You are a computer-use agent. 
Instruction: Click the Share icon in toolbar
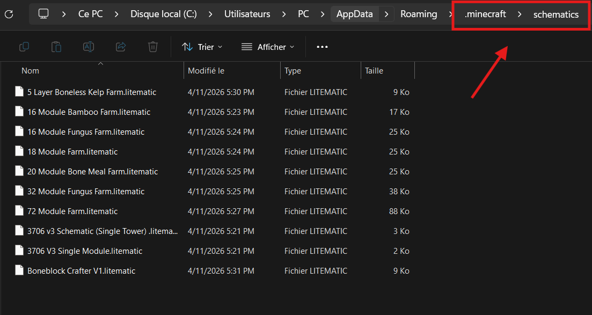point(121,47)
